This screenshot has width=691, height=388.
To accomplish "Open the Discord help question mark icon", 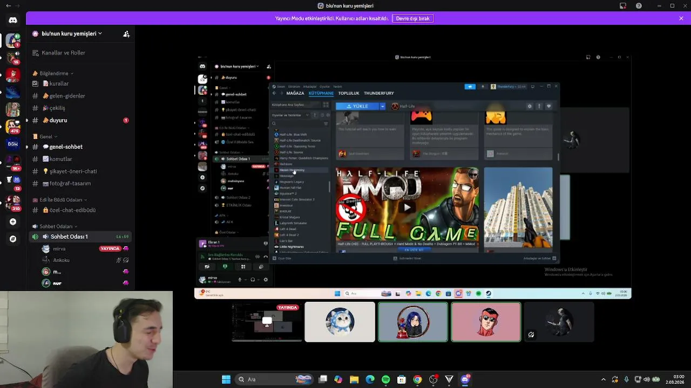I will tap(639, 6).
